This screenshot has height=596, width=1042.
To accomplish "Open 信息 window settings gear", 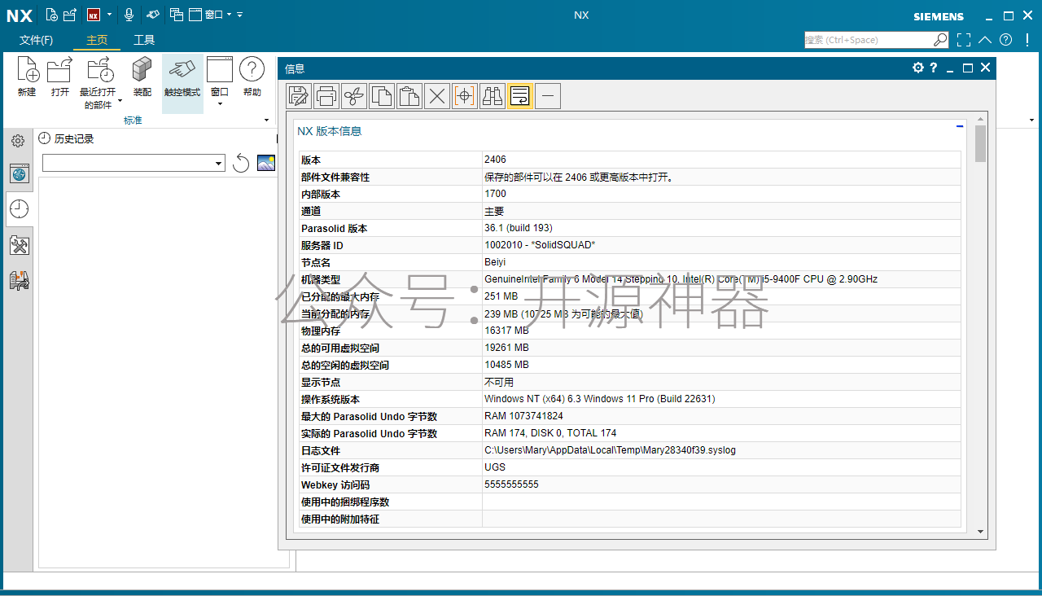I will click(x=918, y=68).
